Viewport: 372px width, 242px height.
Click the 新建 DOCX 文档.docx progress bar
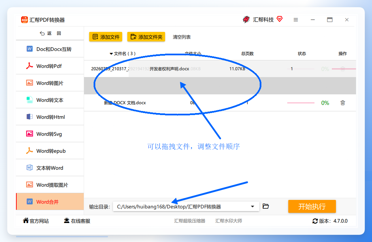click(301, 103)
